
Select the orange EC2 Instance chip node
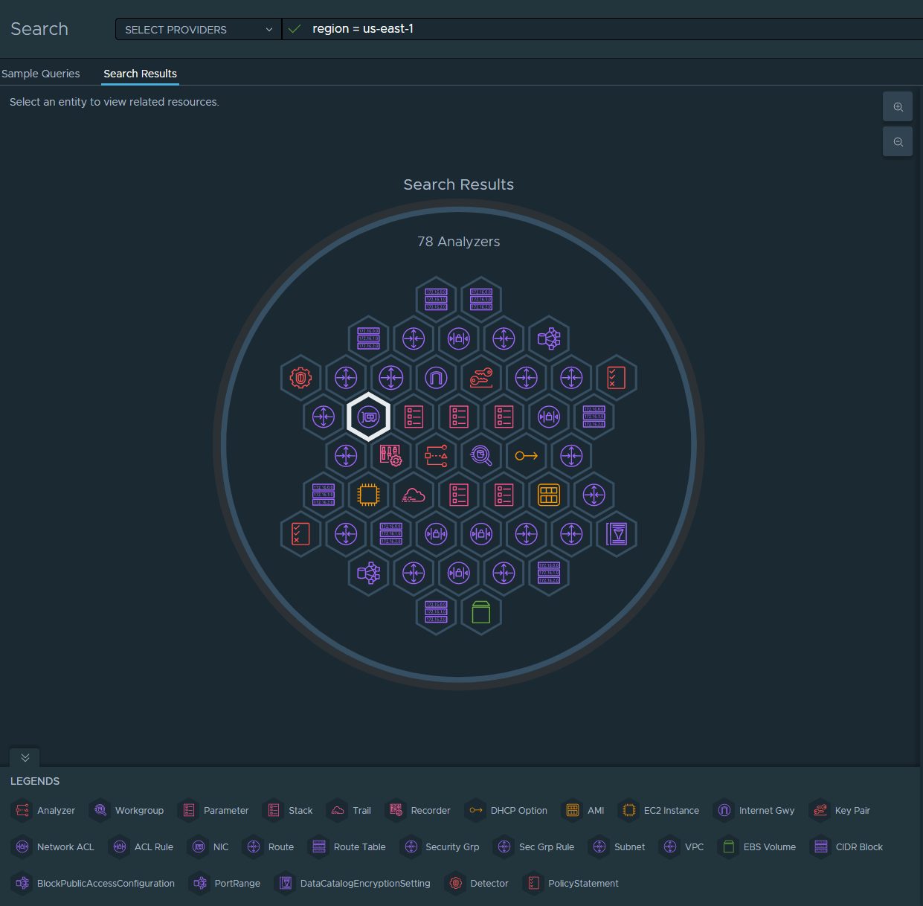368,495
